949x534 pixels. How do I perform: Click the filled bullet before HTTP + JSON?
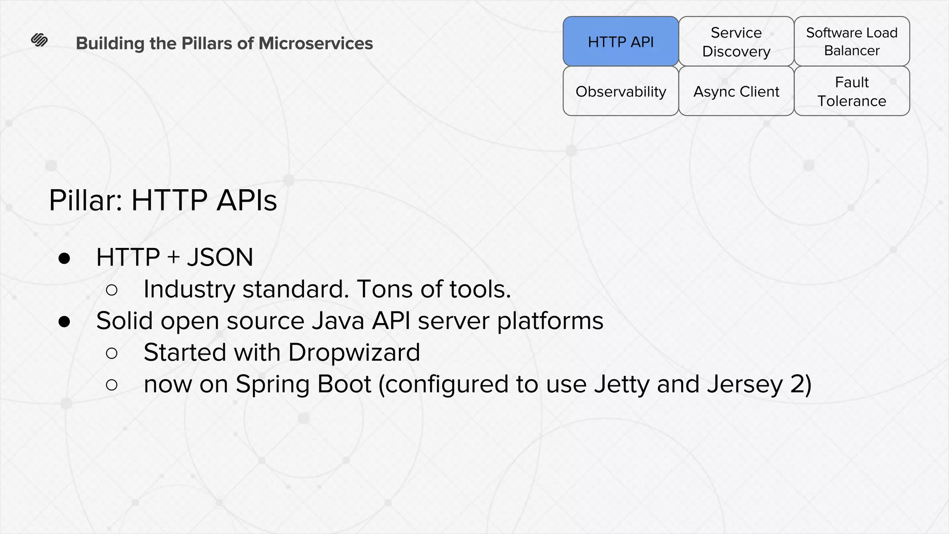[x=64, y=259]
